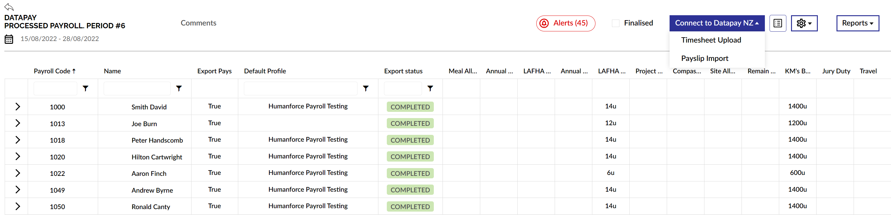Screen dimensions: 891x215
Task: Click the back arrow icon
Action: [9, 7]
